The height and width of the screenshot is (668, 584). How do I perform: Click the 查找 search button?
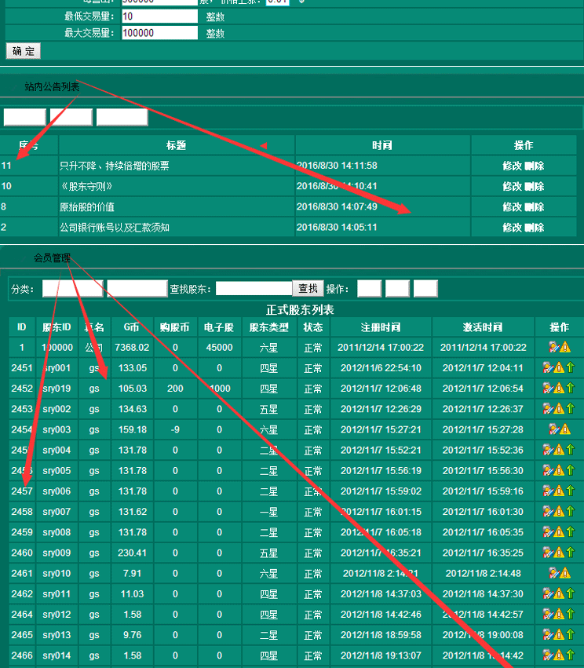click(x=308, y=288)
